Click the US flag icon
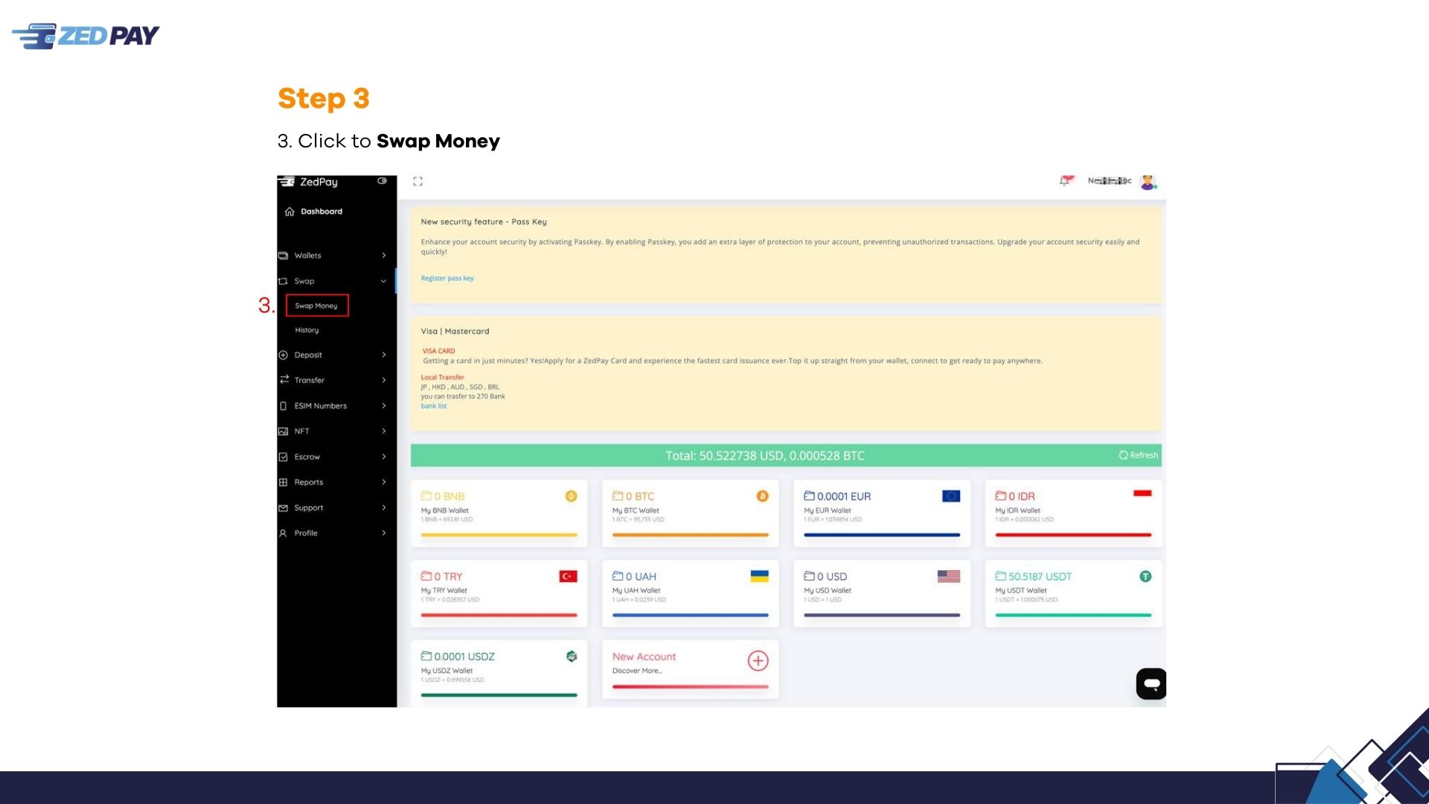The width and height of the screenshot is (1429, 804). (949, 576)
